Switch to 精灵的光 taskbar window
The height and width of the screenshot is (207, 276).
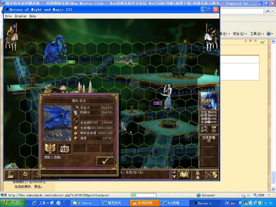tap(115, 203)
